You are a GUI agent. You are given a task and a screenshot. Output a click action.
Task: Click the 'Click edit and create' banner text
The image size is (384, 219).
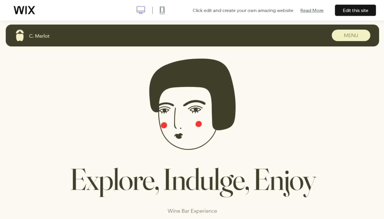coord(243,11)
